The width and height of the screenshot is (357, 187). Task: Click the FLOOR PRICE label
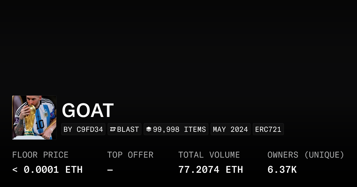click(40, 155)
